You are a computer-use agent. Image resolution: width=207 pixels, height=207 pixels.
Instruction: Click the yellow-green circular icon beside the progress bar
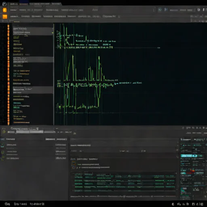pos(4,132)
